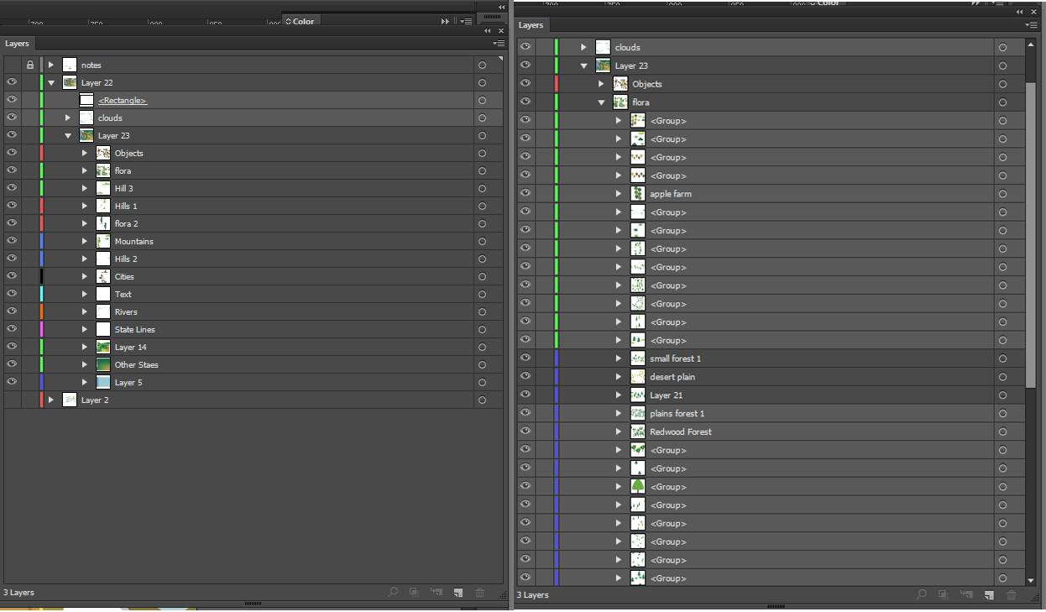Viewport: 1046px width, 612px height.
Task: Create new layer icon in right Layers panel
Action: [x=989, y=594]
